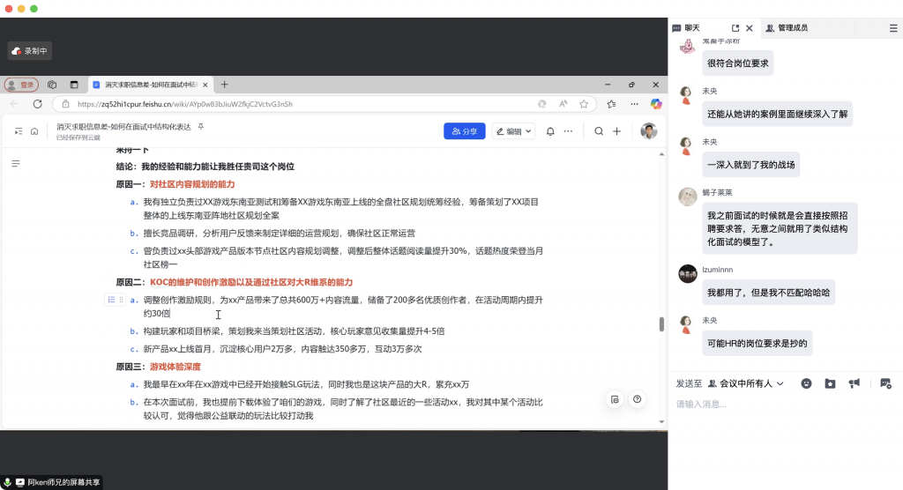This screenshot has height=490, width=903.
Task: Open the hamburger menu in the meeting panel
Action: pyautogui.click(x=892, y=28)
